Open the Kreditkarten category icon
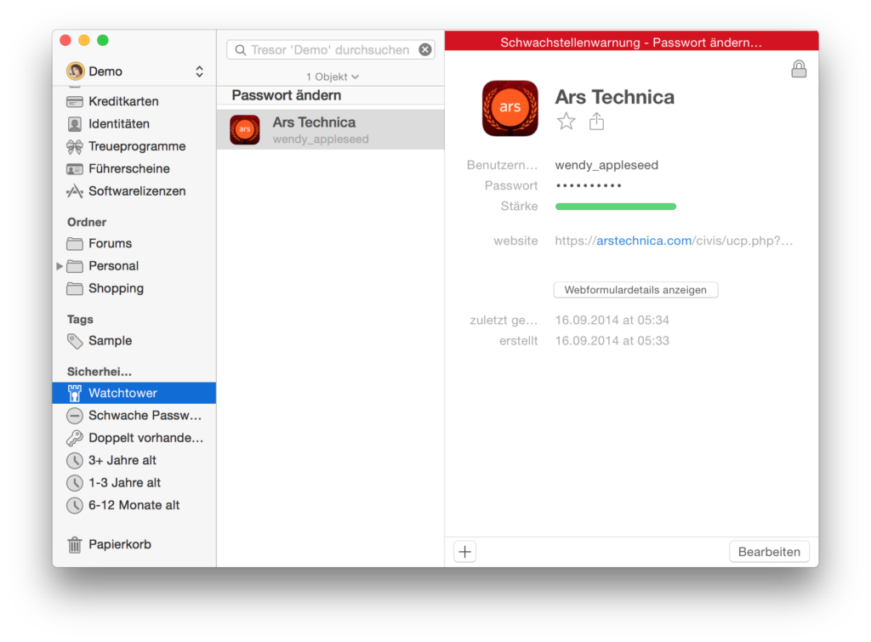The height and width of the screenshot is (642, 871). (75, 102)
